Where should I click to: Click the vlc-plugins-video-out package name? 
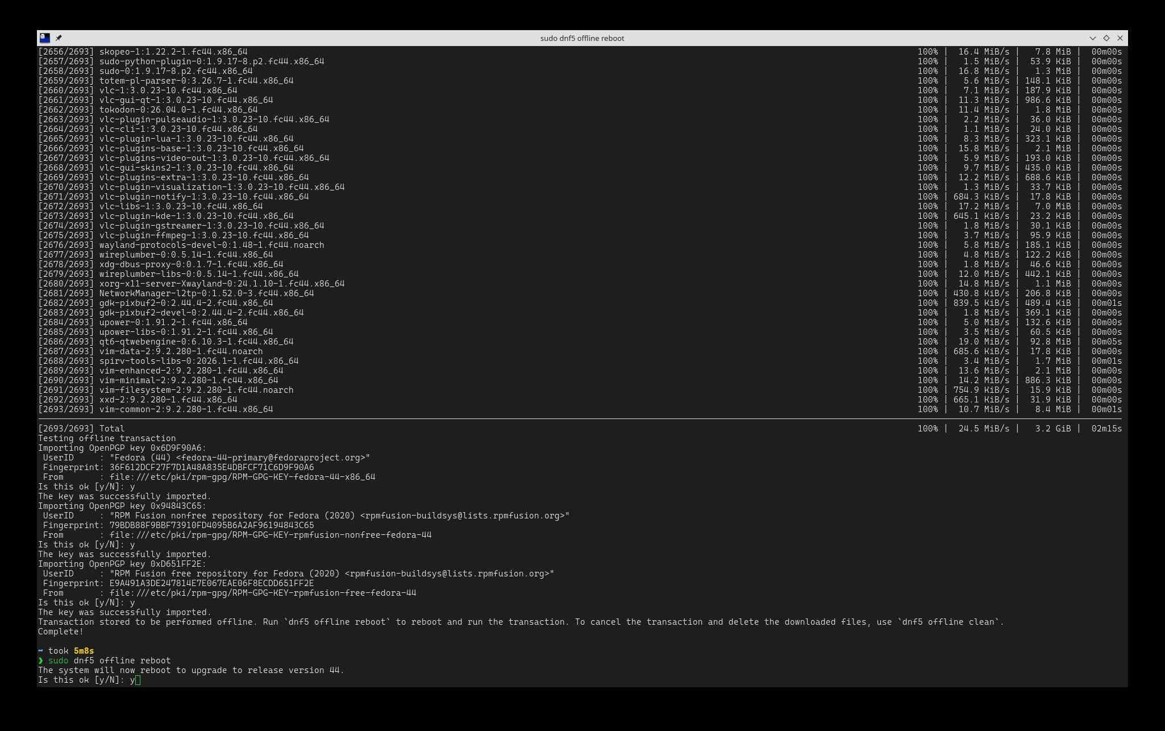[214, 158]
